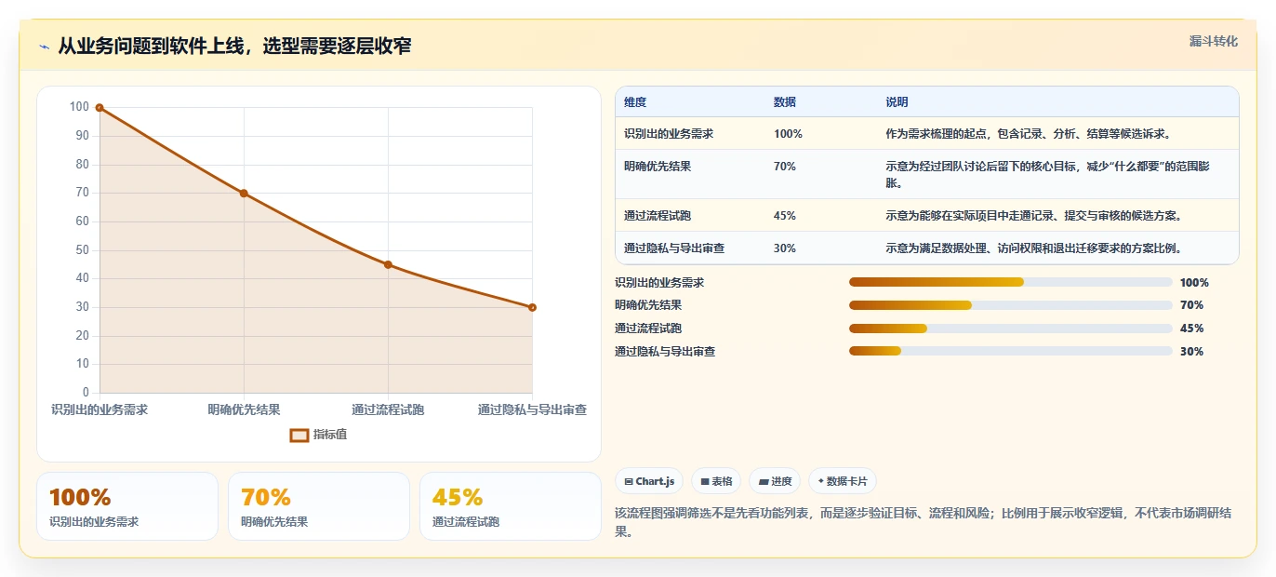Click the 识别出的业务需求 progress bar
Image resolution: width=1276 pixels, height=577 pixels.
tap(1011, 282)
